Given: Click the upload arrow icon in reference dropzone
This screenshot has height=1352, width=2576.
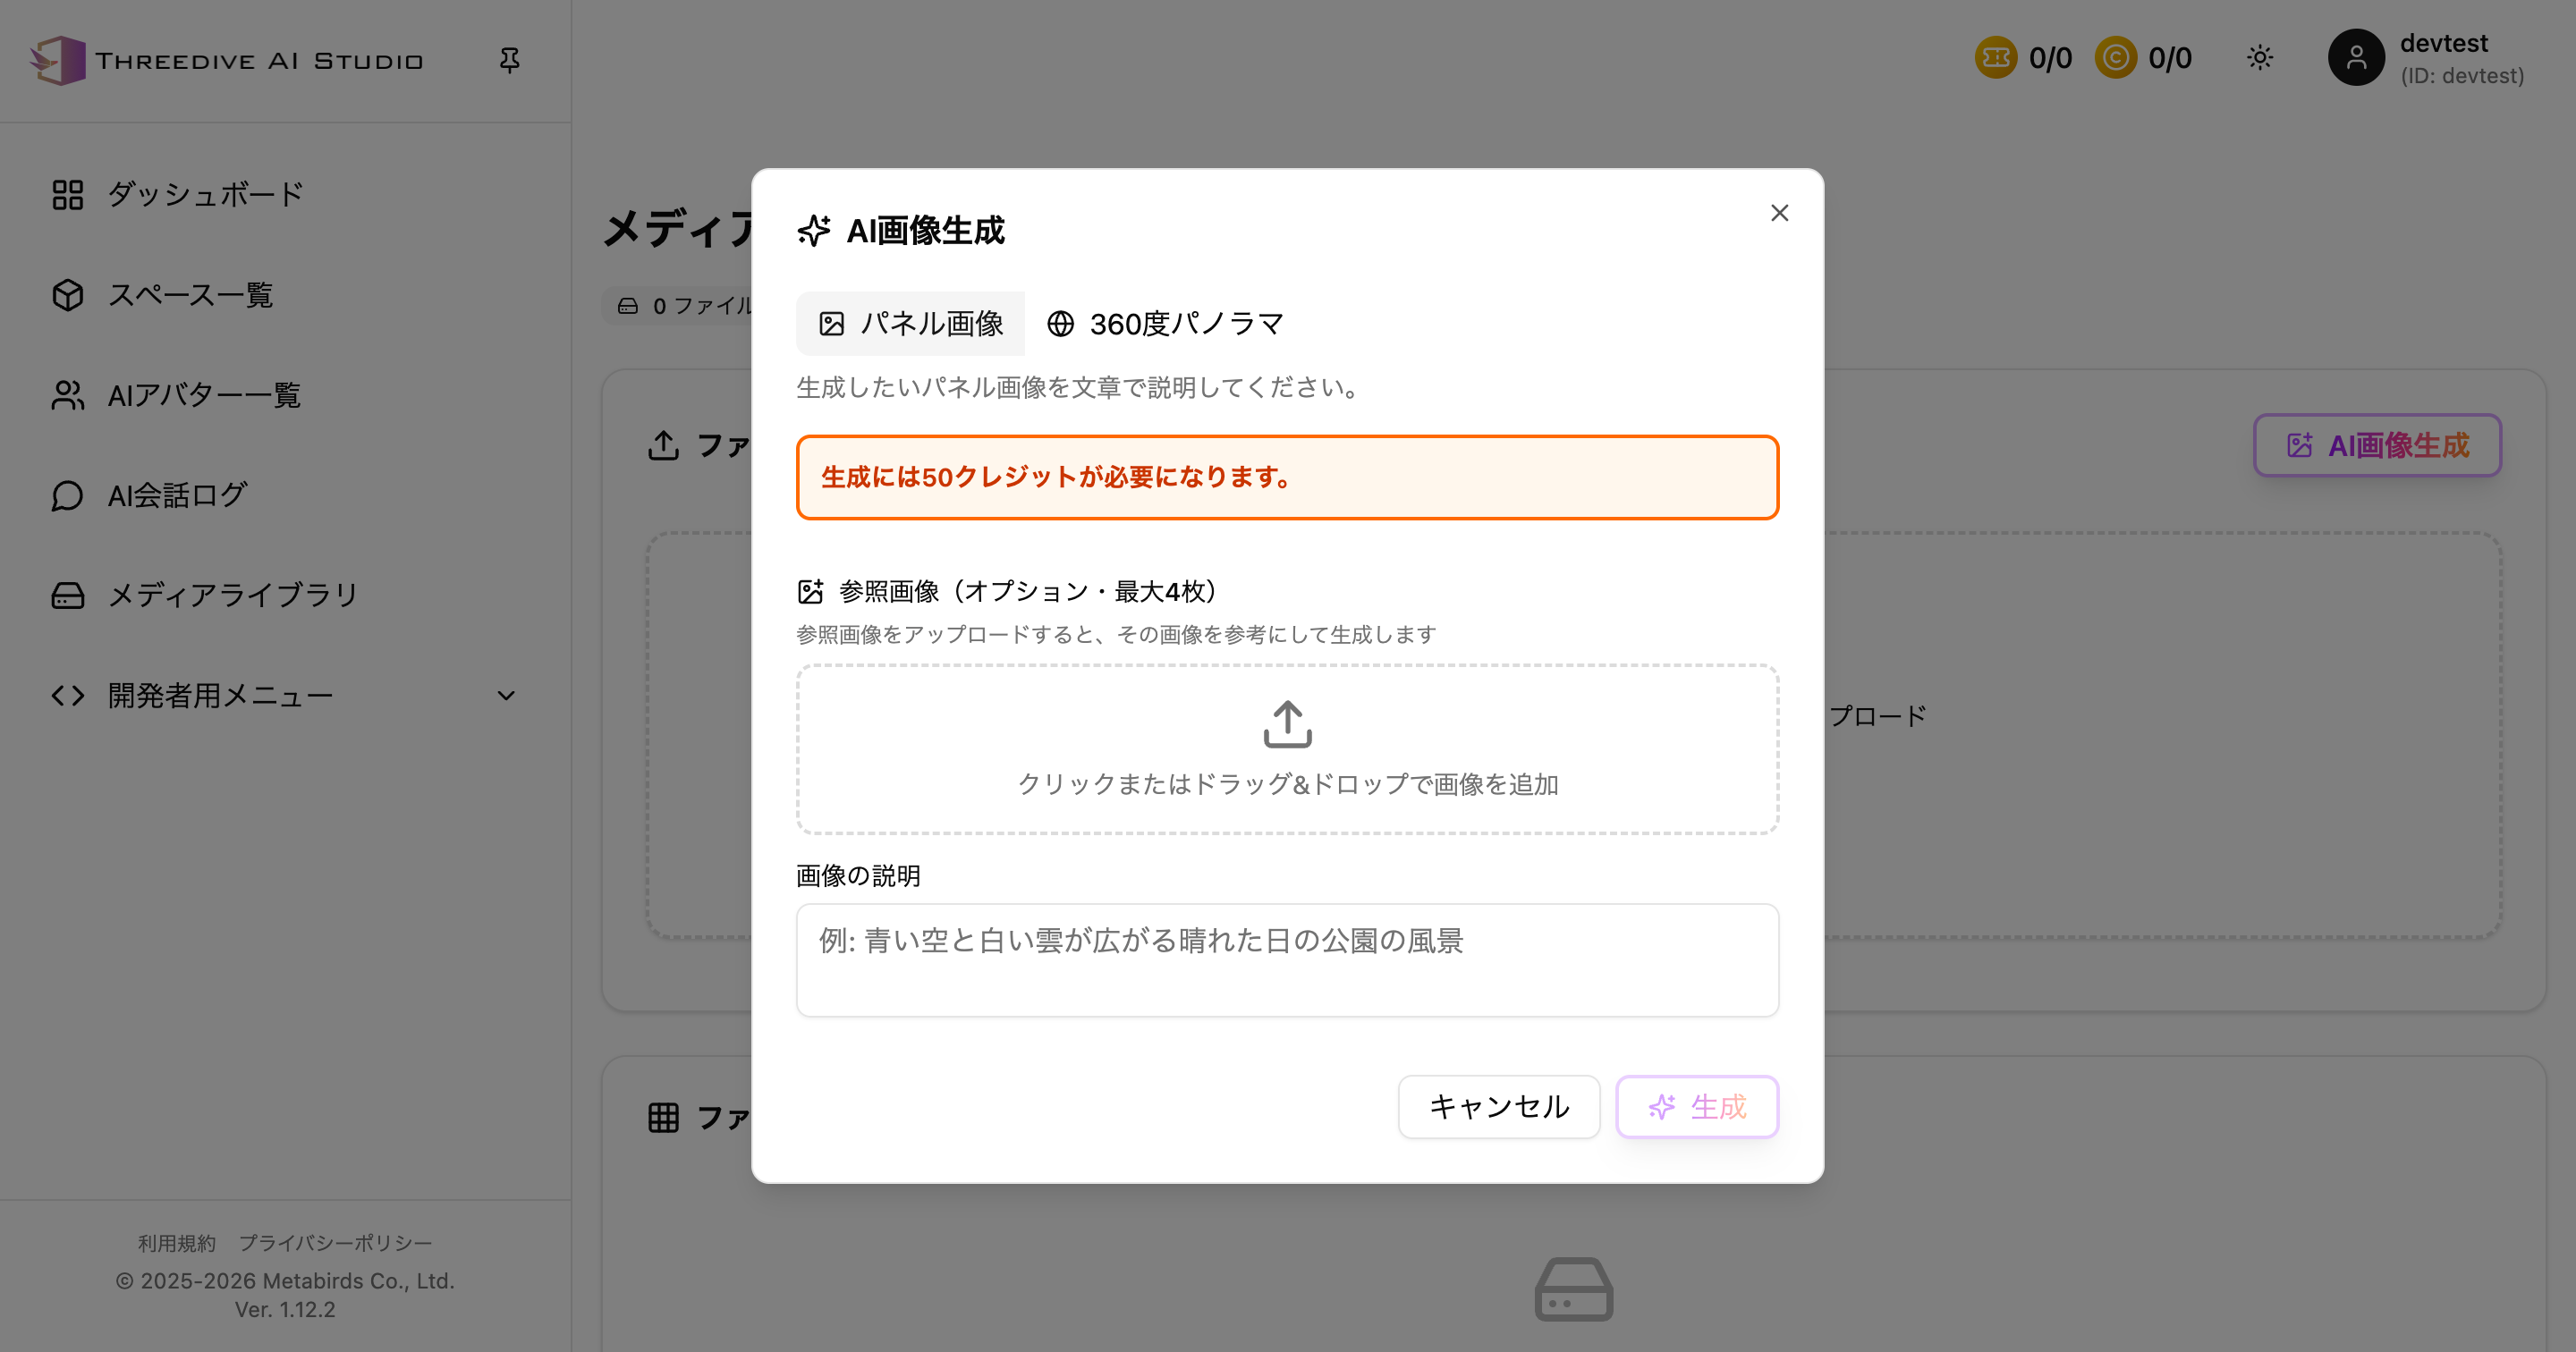Looking at the screenshot, I should coord(1287,724).
